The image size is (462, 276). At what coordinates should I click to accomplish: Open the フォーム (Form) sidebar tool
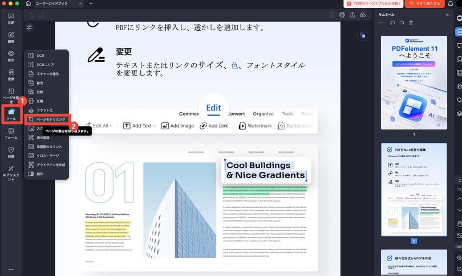(x=11, y=133)
